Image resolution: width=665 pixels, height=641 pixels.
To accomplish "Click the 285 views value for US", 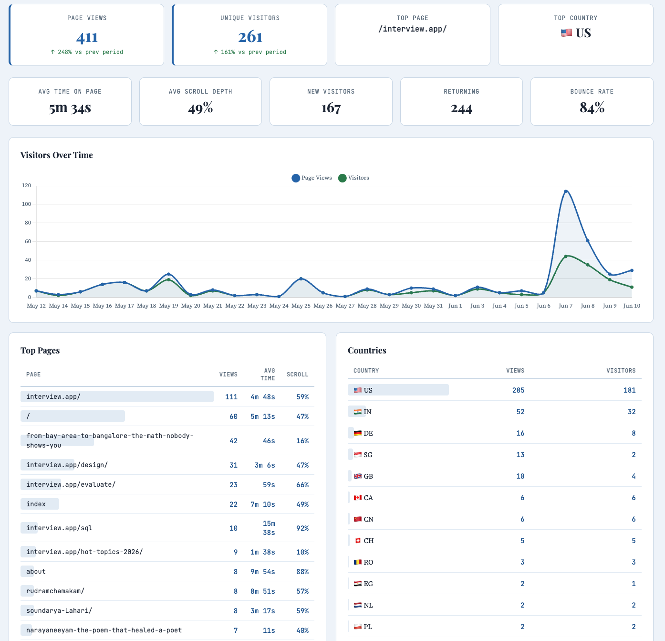I will coord(518,390).
